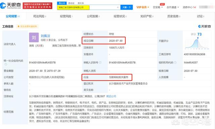Click the 天眼查 logo in the header
215x129 pixels.
pos(10,5)
